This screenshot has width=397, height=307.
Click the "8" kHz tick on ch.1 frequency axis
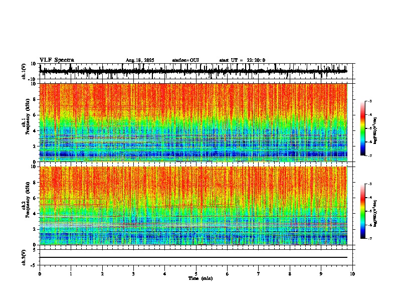point(35,99)
